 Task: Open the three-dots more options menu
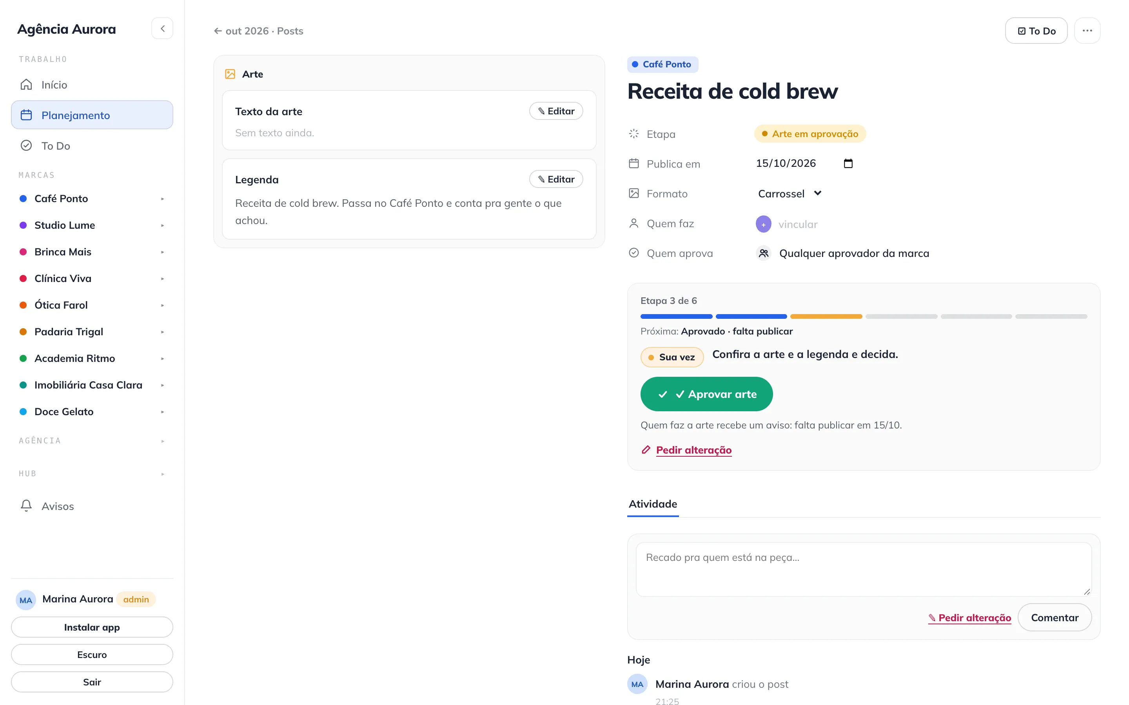tap(1087, 31)
